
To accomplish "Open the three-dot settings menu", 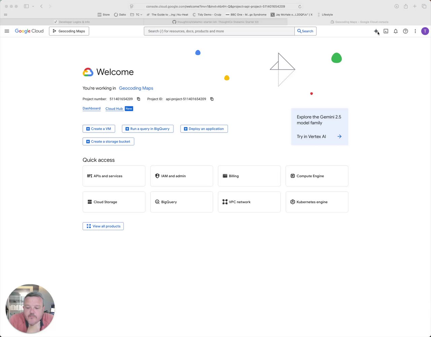I will (x=415, y=31).
